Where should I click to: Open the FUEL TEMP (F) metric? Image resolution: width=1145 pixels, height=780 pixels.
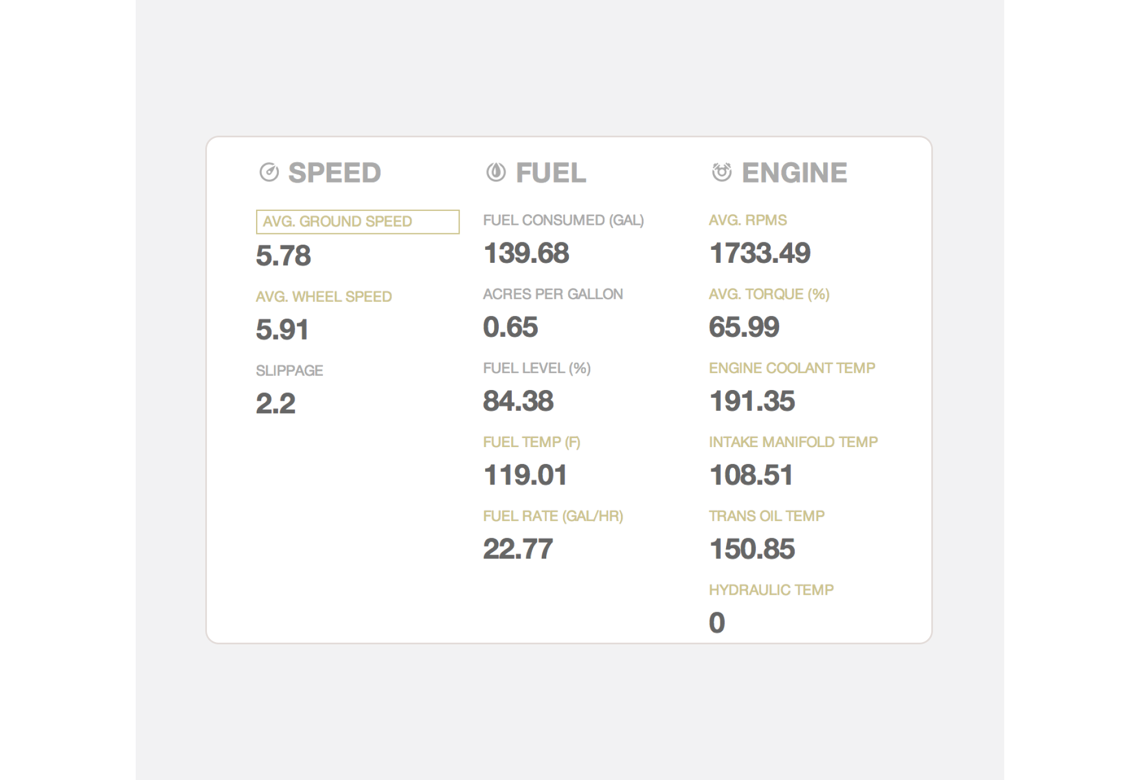tap(532, 442)
